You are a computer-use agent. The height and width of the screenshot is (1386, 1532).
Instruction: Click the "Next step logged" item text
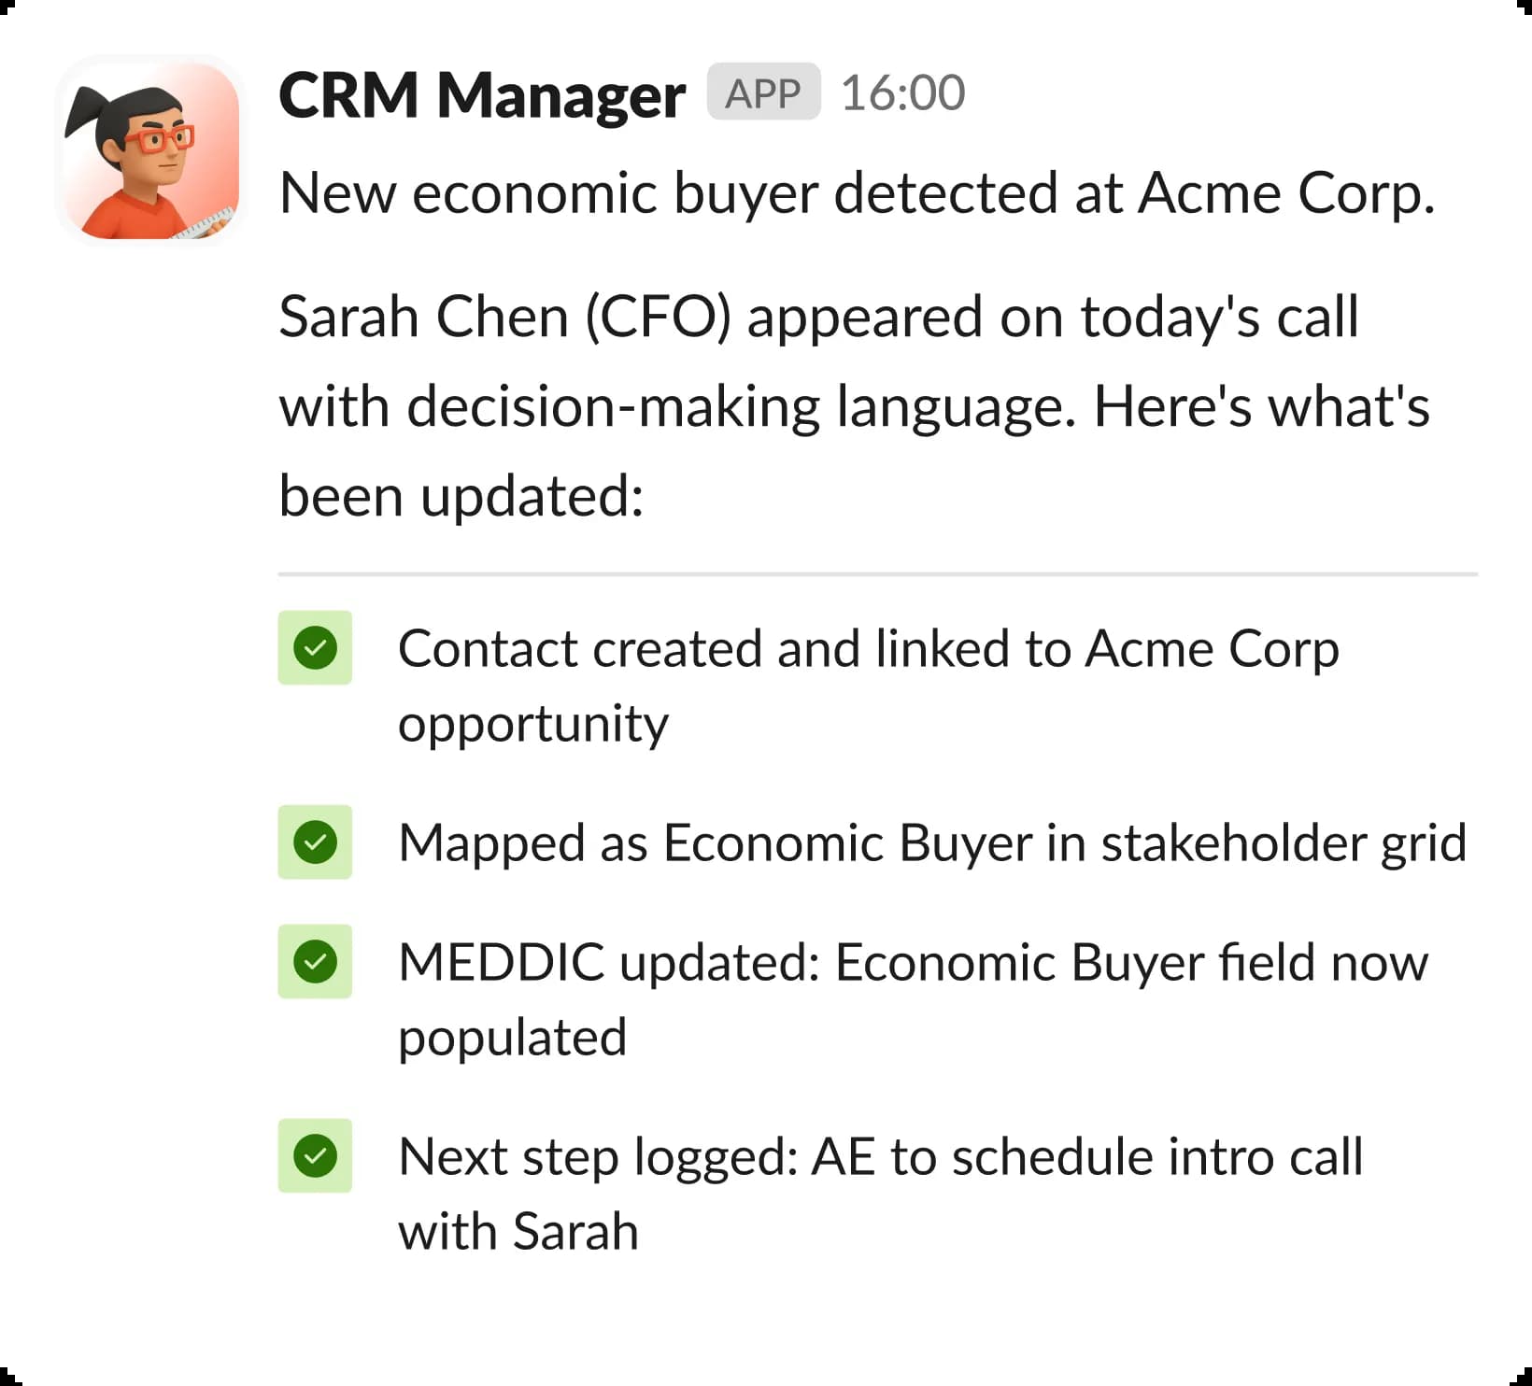click(598, 1157)
